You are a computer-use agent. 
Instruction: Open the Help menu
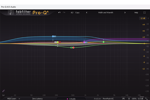[x=136, y=12]
